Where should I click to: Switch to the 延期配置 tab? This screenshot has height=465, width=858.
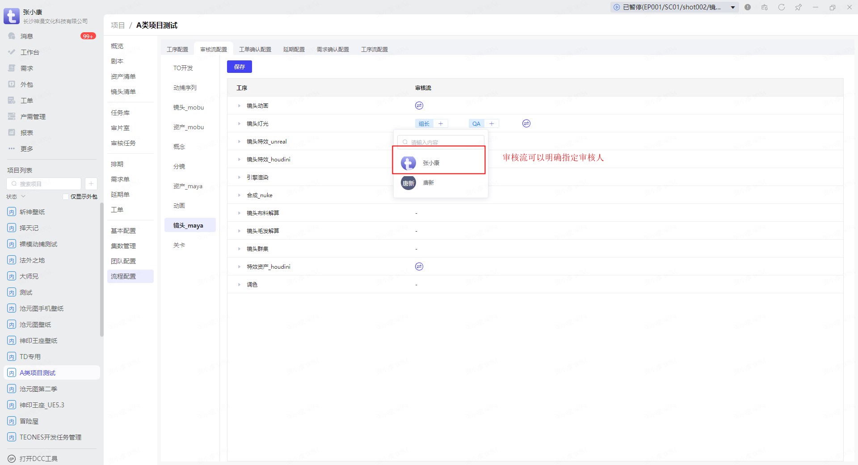click(x=294, y=49)
